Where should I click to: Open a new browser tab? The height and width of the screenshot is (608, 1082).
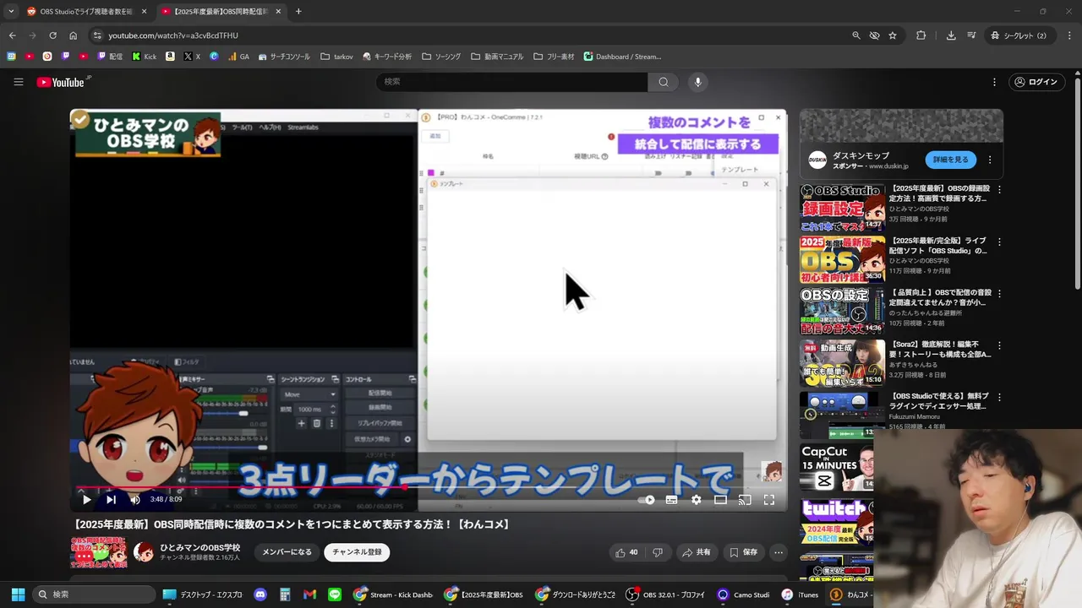298,12
